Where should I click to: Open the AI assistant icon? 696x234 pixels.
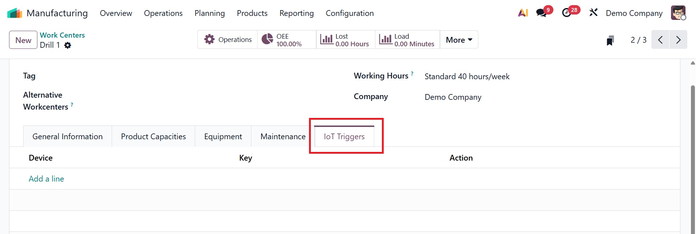pos(523,13)
